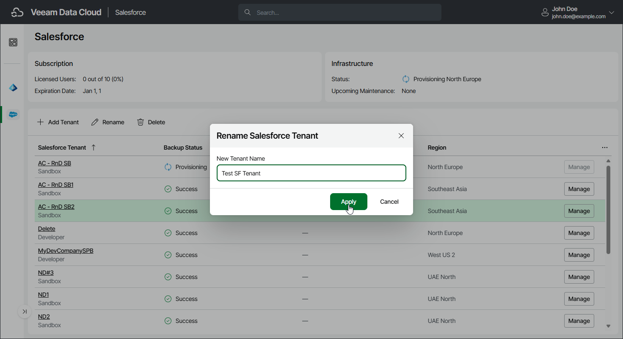This screenshot has width=623, height=339.
Task: Click the Provisioning status icon for AC - RnD SB
Action: (168, 167)
